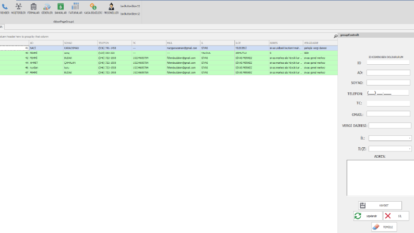Open the Faturalar invoices icon
This screenshot has width=414, height=233.
coord(75,8)
